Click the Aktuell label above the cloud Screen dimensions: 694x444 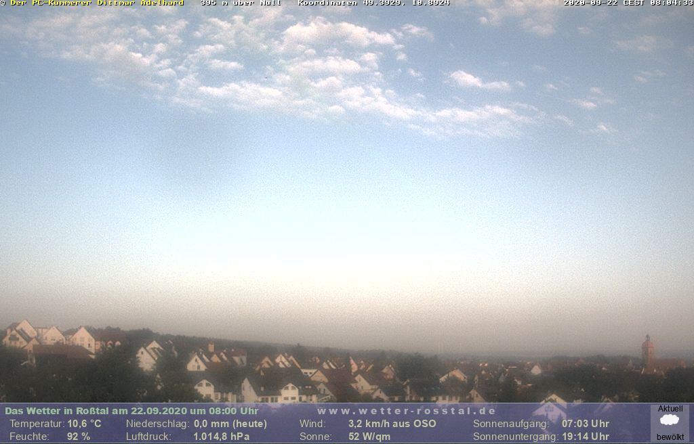(670, 409)
